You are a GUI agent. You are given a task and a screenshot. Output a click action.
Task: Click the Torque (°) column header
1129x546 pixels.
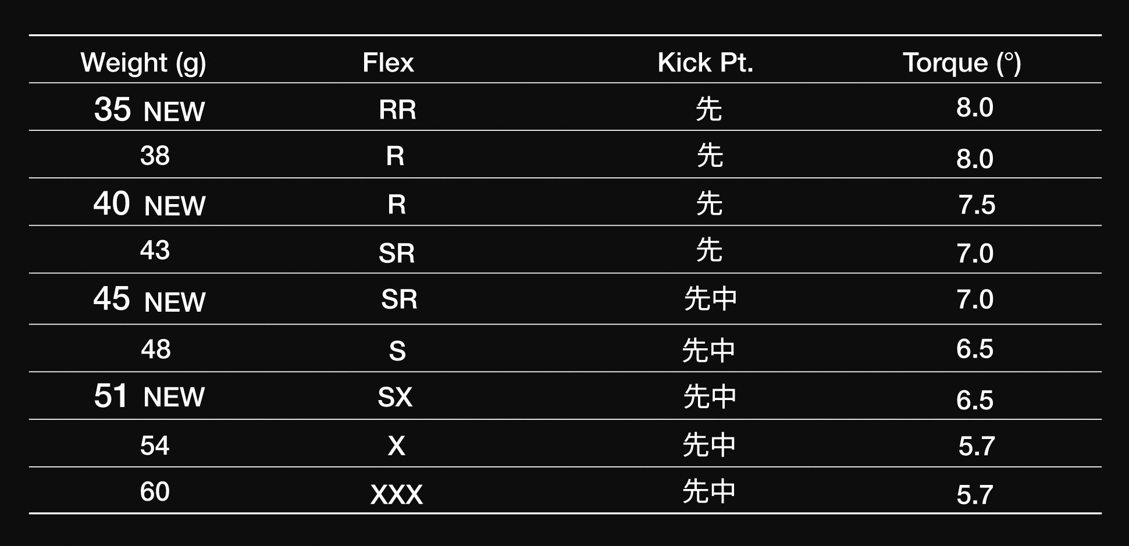coord(962,63)
